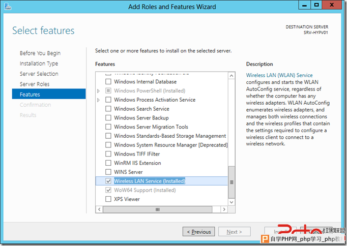Check the XPS Viewer checkbox

(108, 199)
